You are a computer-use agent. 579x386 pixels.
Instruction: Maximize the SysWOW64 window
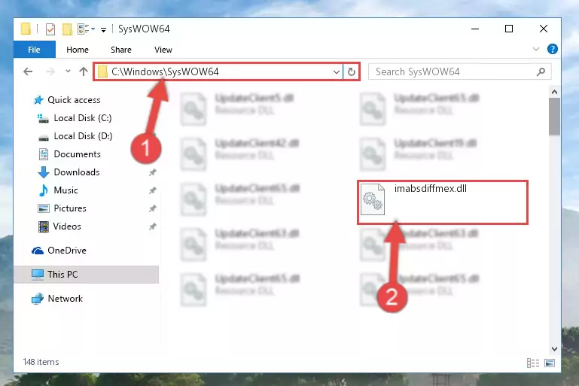click(x=509, y=29)
